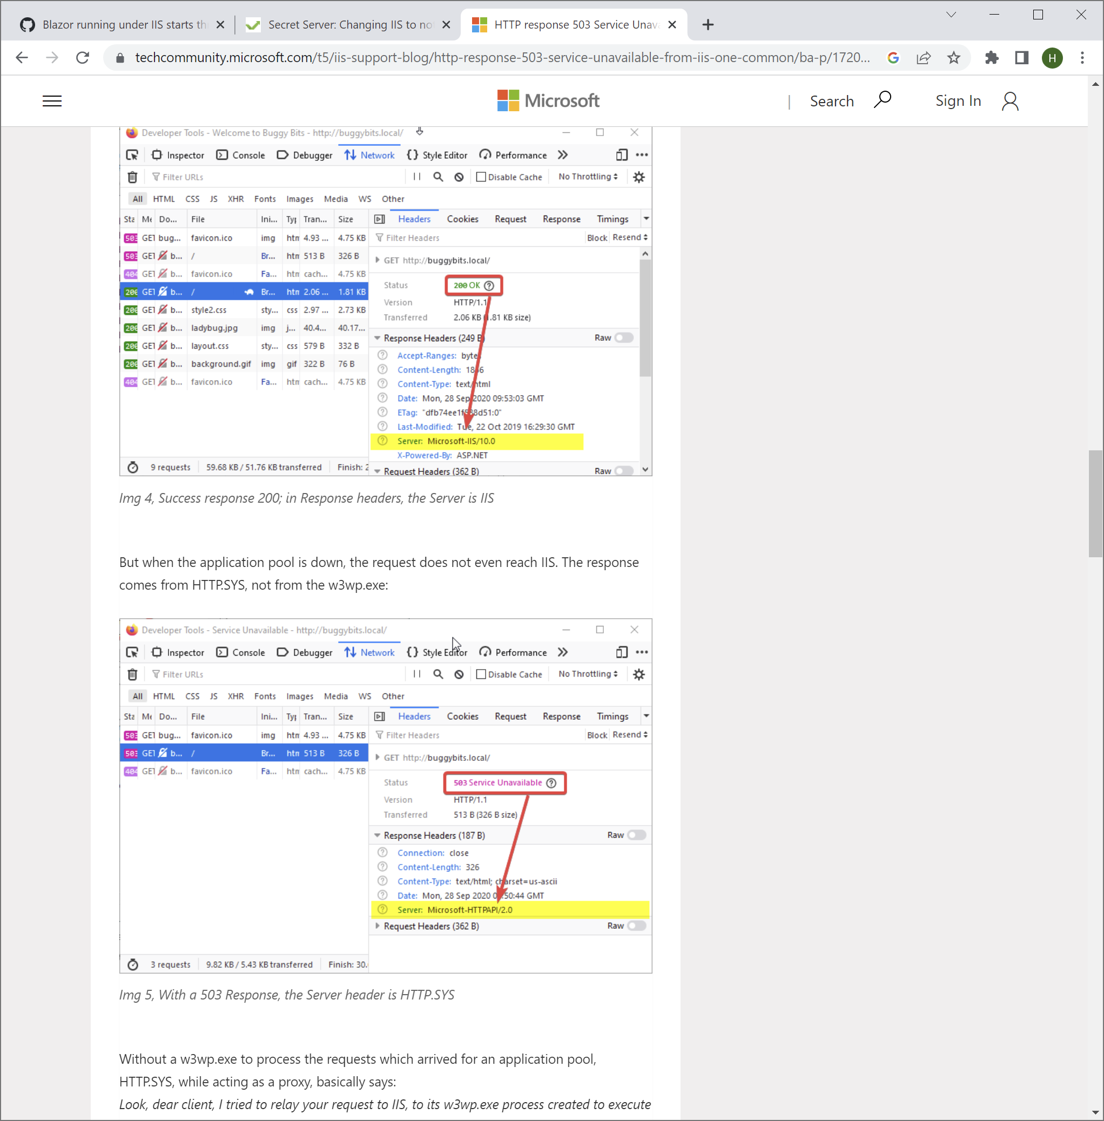Image resolution: width=1104 pixels, height=1121 pixels.
Task: Toggle the Raw switch for Response Headers
Action: (x=624, y=337)
